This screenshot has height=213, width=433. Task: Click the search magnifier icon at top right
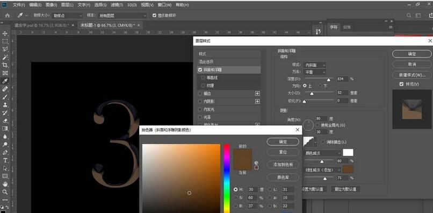click(x=409, y=16)
